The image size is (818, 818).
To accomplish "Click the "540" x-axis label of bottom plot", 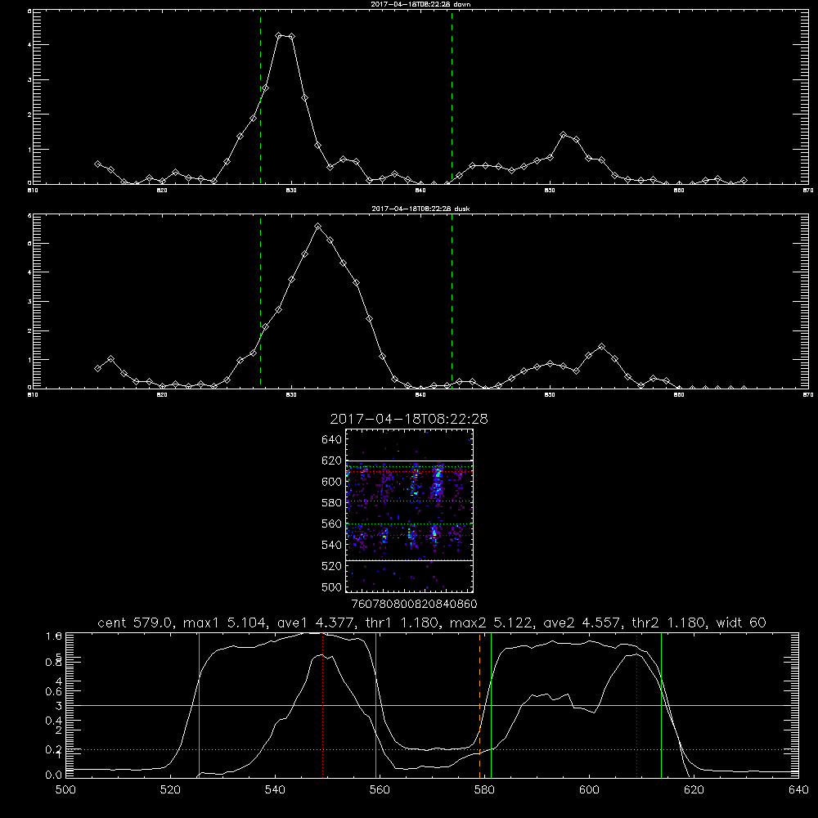I will click(275, 790).
